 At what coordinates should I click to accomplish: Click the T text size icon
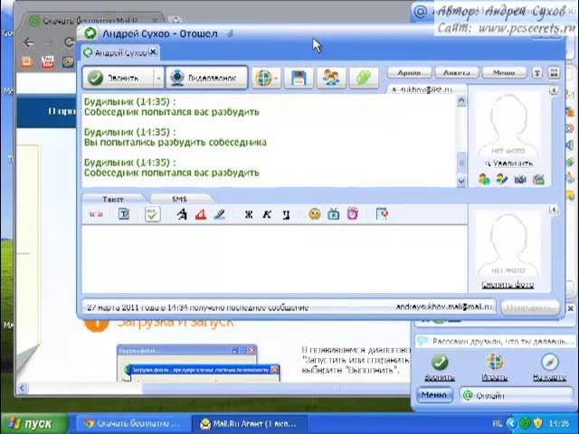pos(537,73)
